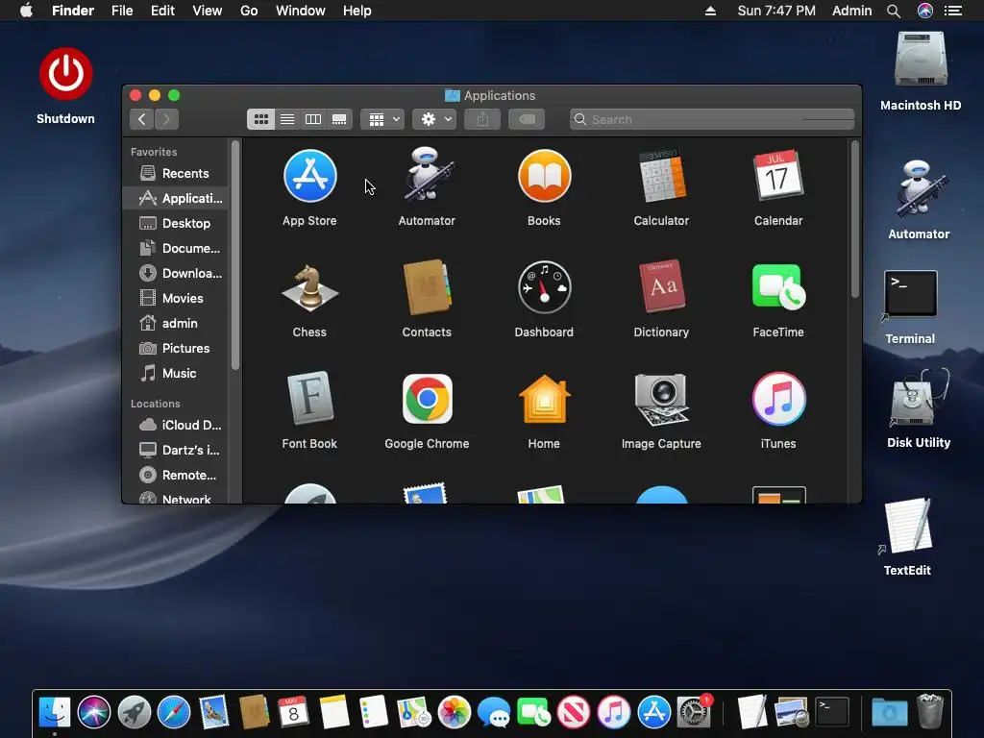Select Recents in the sidebar
This screenshot has width=984, height=738.
coord(175,173)
